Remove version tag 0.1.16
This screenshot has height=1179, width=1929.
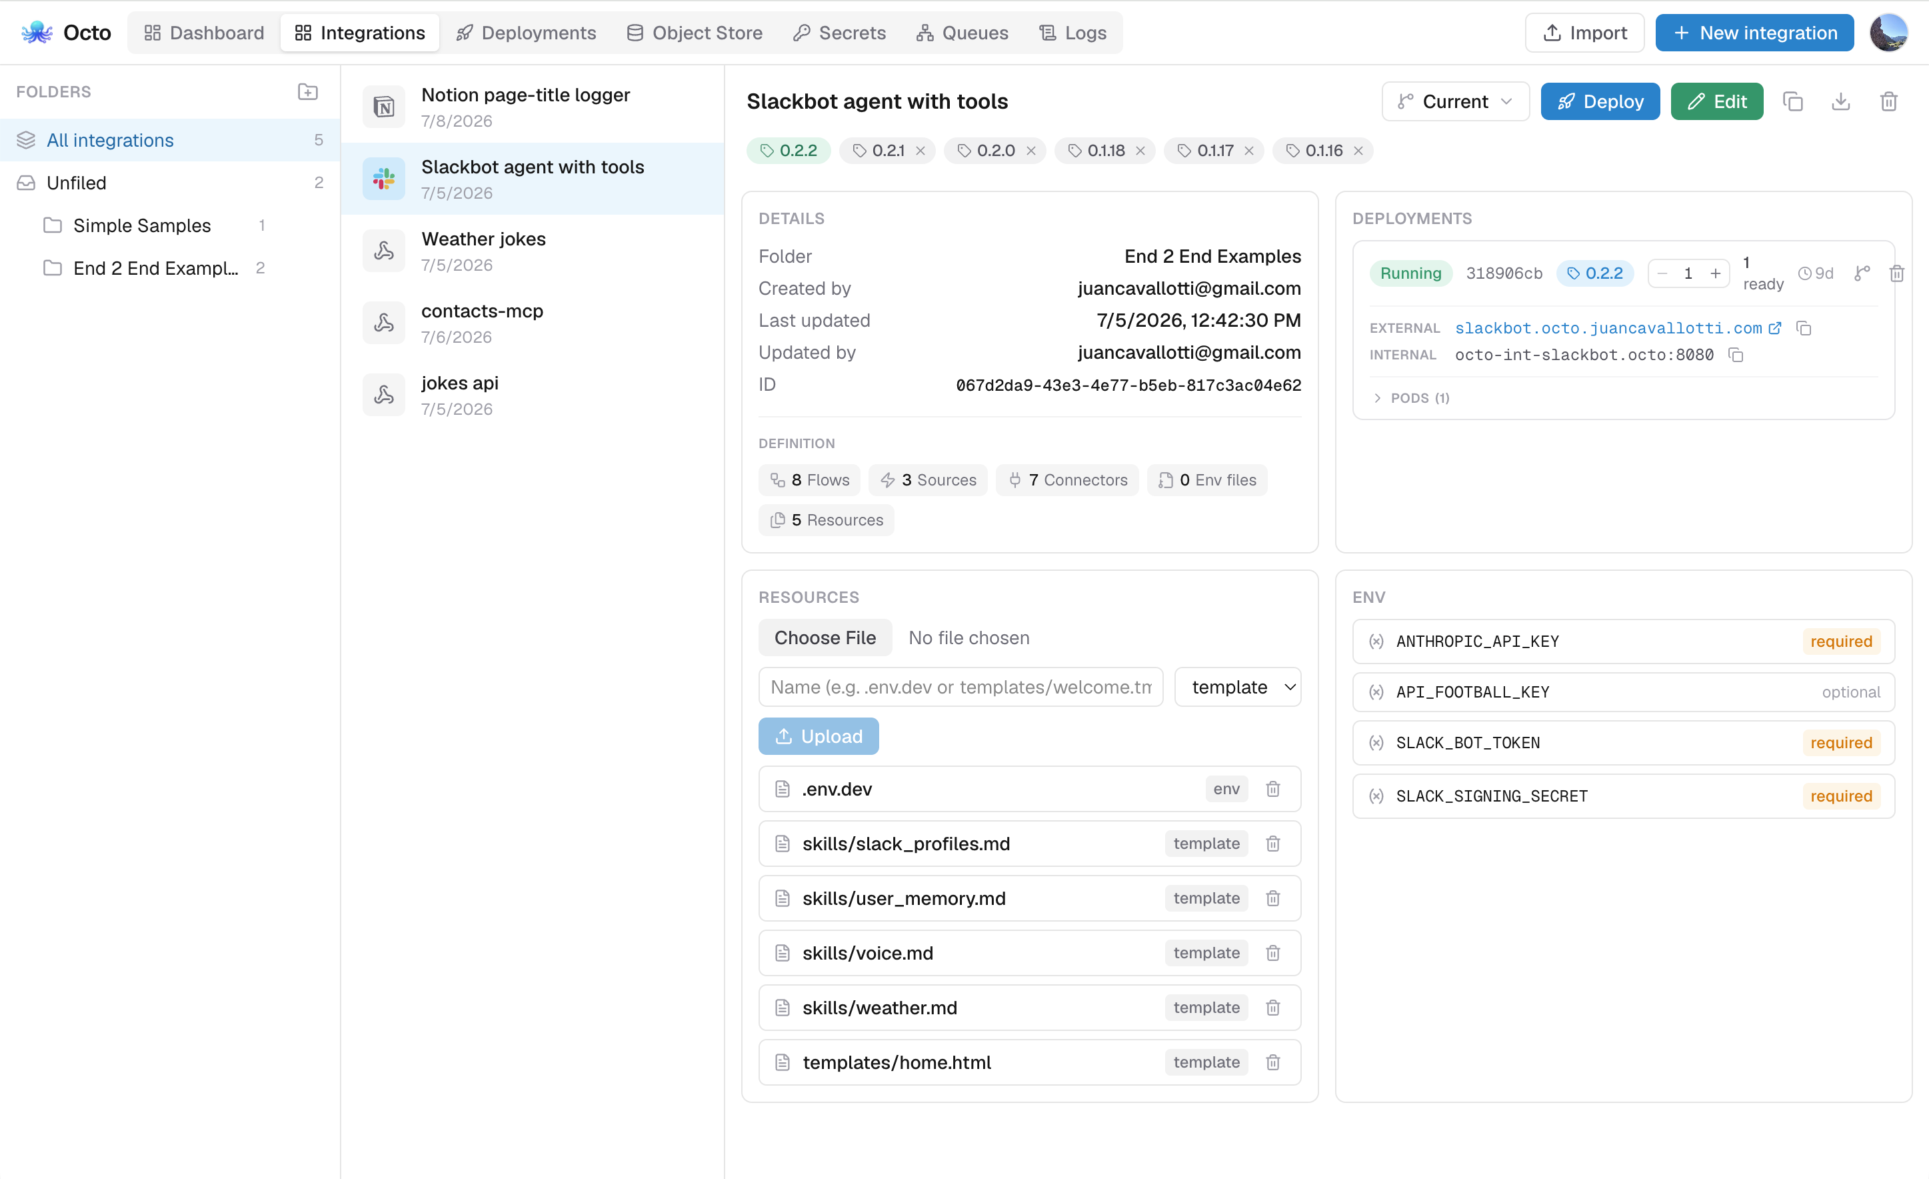pyautogui.click(x=1358, y=151)
